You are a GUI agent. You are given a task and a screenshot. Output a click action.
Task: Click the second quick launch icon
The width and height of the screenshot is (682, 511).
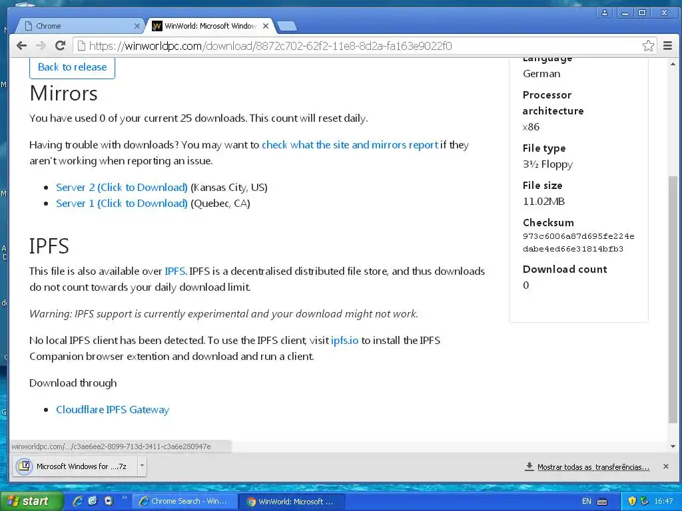click(x=93, y=501)
